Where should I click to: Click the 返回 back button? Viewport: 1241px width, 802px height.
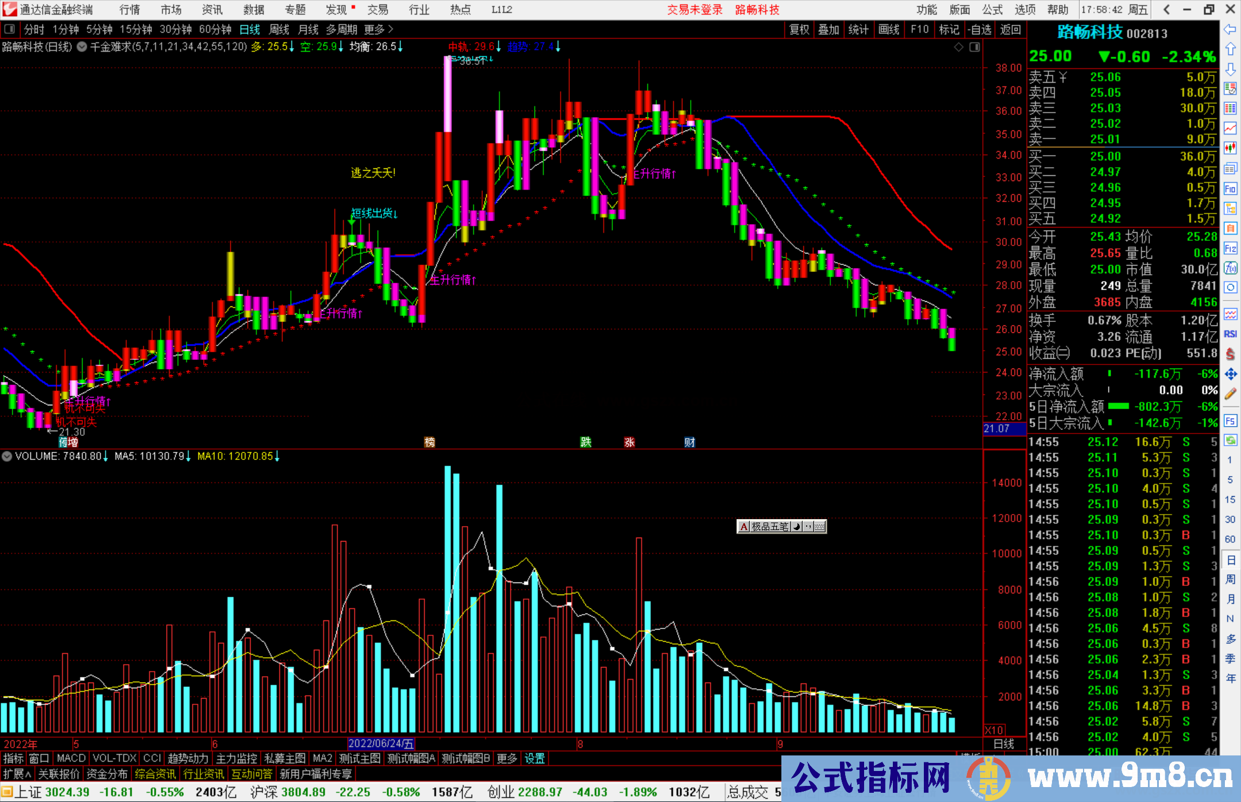1011,29
